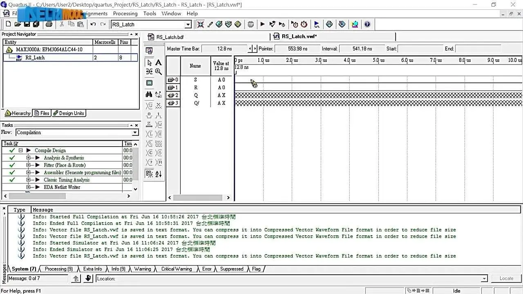
Task: Select the Waveform Editing tool
Action: click(150, 71)
